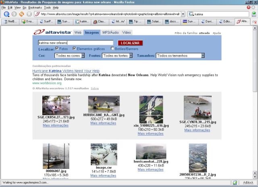The width and height of the screenshot is (258, 187).
Task: Click the AltaVista favicon in the URL bar
Action: [37, 14]
